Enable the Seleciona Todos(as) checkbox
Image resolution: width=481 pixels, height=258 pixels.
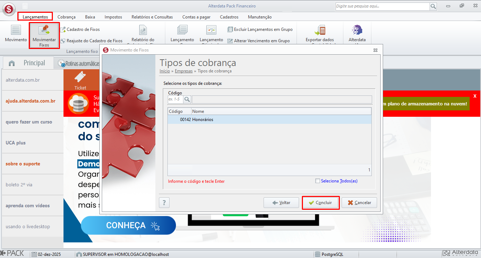(x=317, y=181)
